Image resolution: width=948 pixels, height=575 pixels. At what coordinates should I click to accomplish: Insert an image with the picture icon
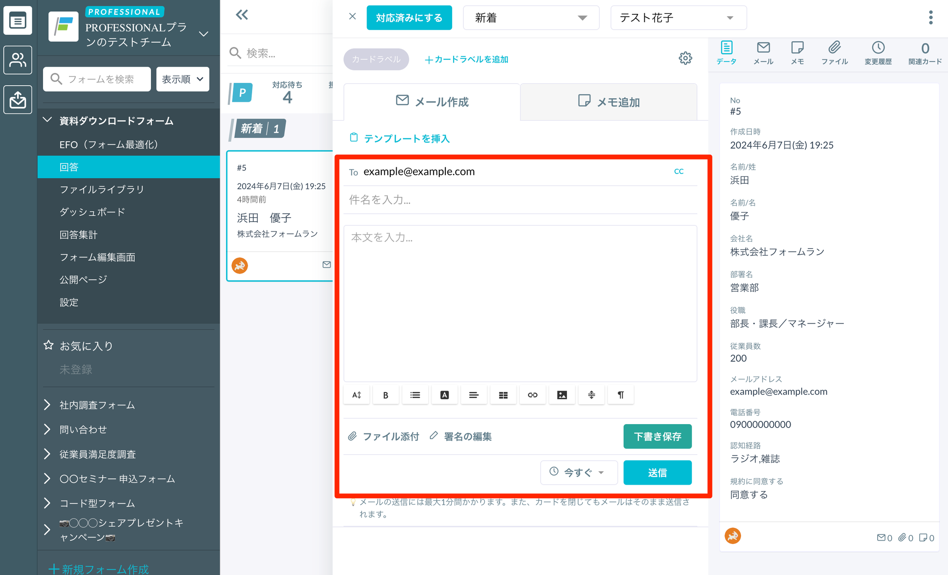[562, 394]
